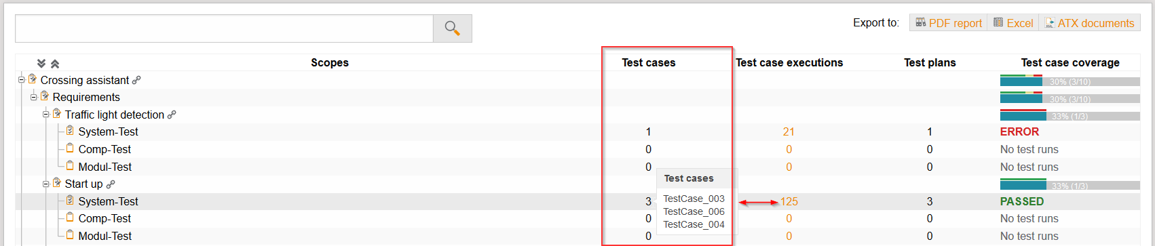Export results to Excel

click(1013, 23)
